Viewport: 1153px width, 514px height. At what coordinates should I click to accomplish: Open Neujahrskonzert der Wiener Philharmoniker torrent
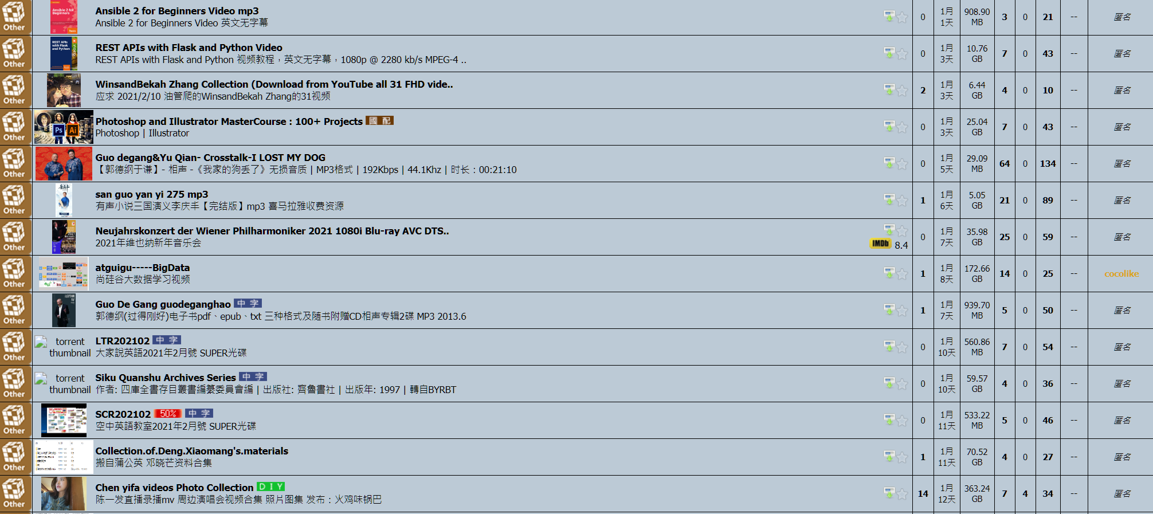[272, 231]
